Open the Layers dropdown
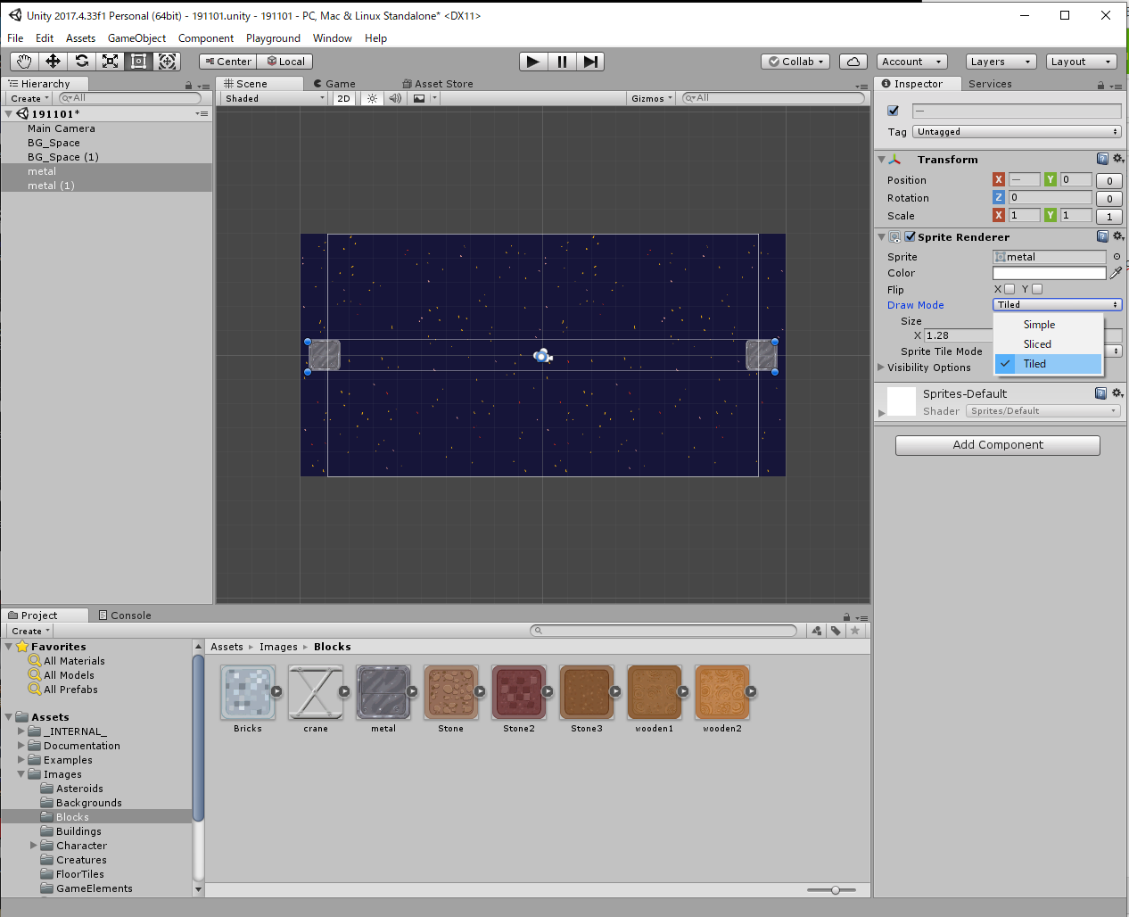Image resolution: width=1129 pixels, height=917 pixels. point(1001,62)
